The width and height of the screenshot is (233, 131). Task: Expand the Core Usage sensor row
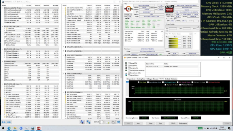[x=5, y=39]
